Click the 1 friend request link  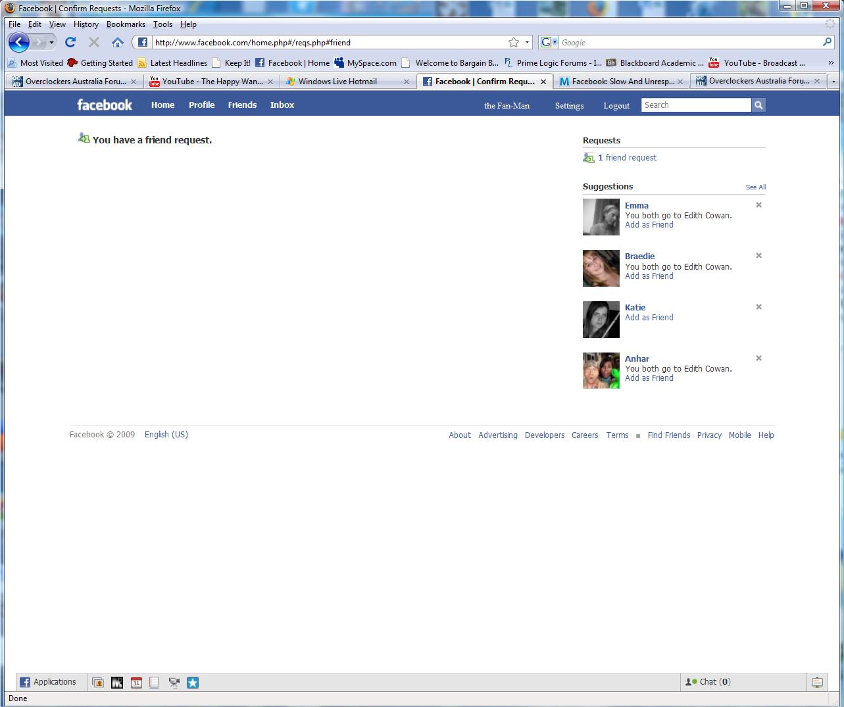[x=627, y=158]
